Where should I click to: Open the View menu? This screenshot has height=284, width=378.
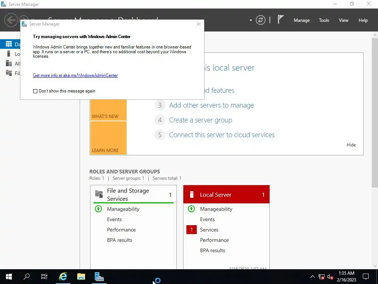tap(344, 20)
